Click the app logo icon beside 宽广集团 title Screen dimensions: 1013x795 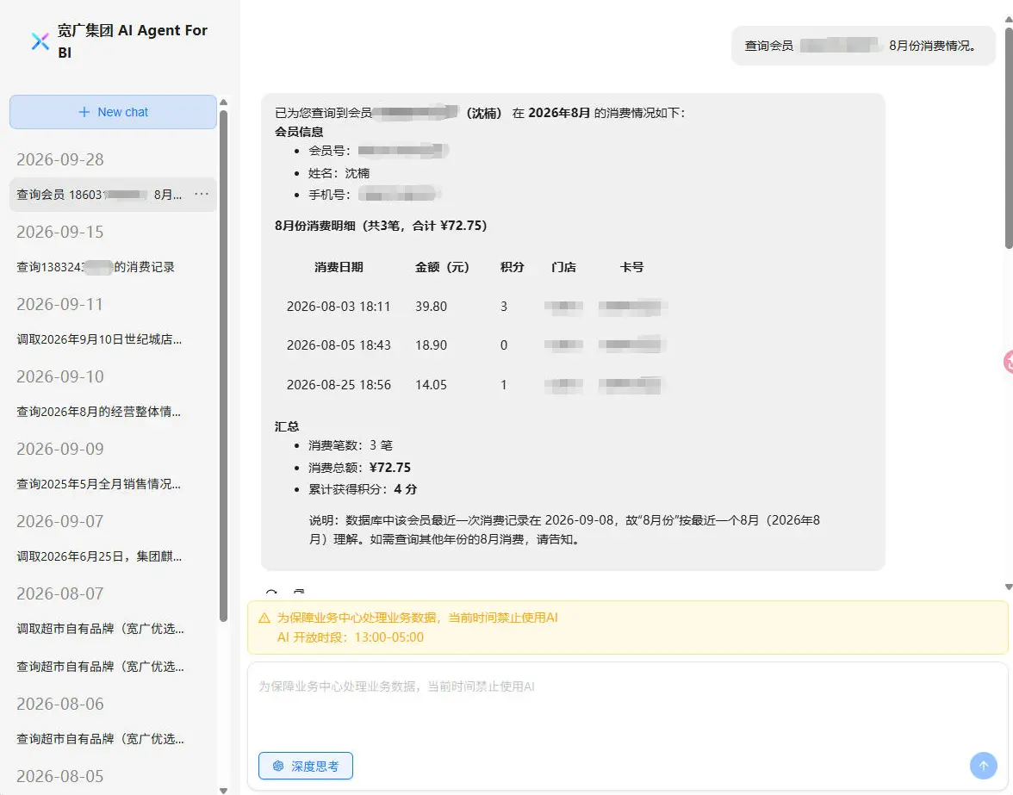coord(40,41)
